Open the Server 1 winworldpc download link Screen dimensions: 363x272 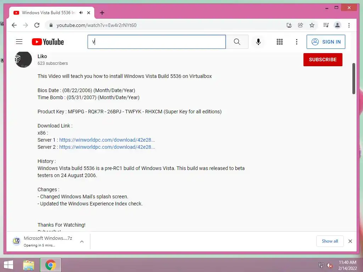(x=107, y=140)
